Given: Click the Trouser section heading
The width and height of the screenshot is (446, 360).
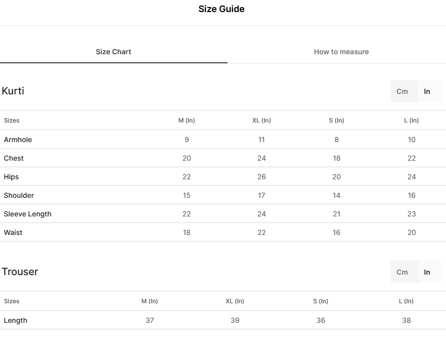Looking at the screenshot, I should (20, 272).
